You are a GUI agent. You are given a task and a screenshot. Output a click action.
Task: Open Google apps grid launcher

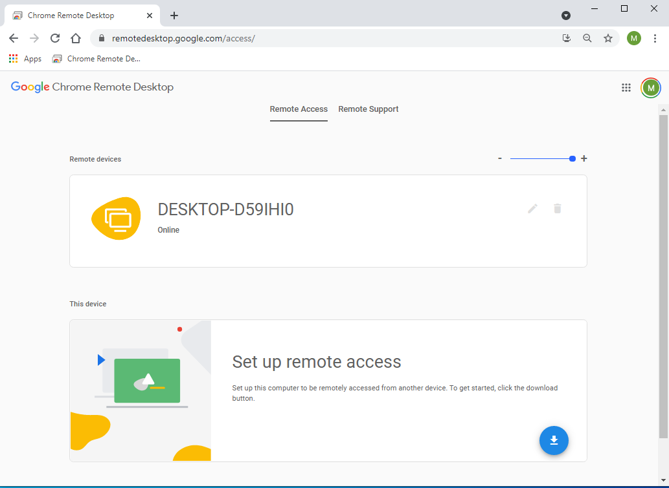point(626,88)
